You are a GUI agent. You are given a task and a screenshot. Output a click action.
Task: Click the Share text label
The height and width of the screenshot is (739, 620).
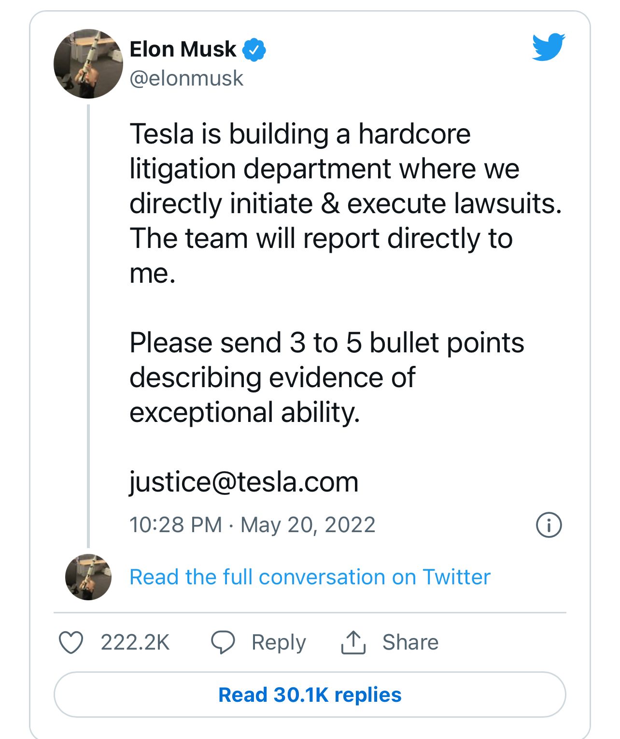[410, 642]
